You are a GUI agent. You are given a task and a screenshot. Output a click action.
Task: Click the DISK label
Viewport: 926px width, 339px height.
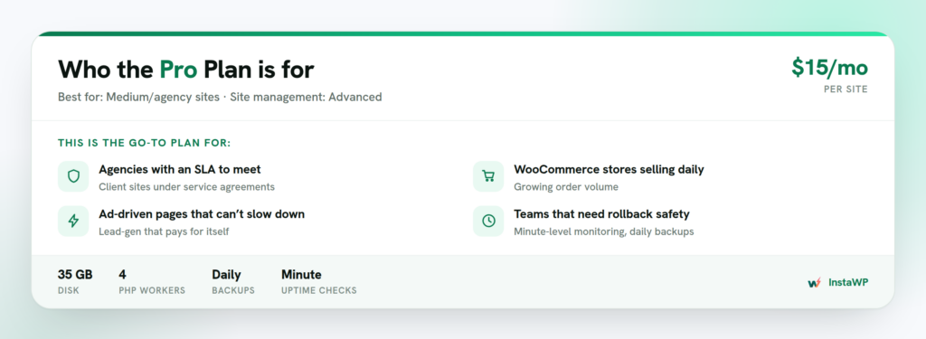point(69,290)
